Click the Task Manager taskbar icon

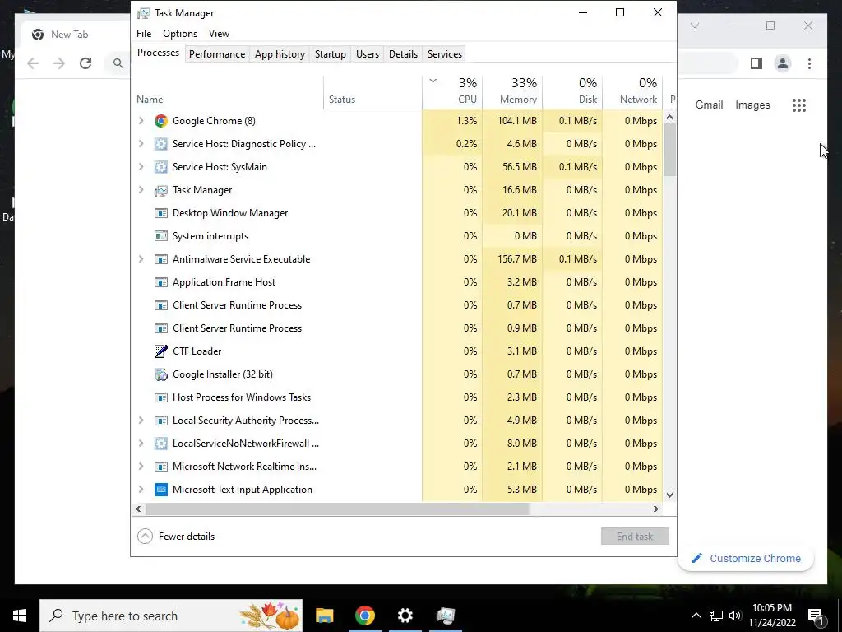point(445,616)
